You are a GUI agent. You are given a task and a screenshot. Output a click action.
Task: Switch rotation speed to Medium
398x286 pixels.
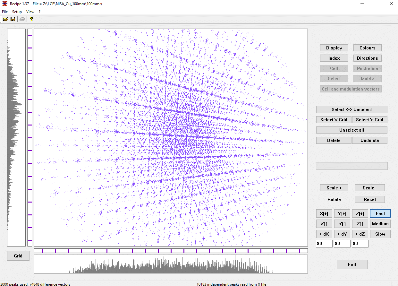coord(380,223)
